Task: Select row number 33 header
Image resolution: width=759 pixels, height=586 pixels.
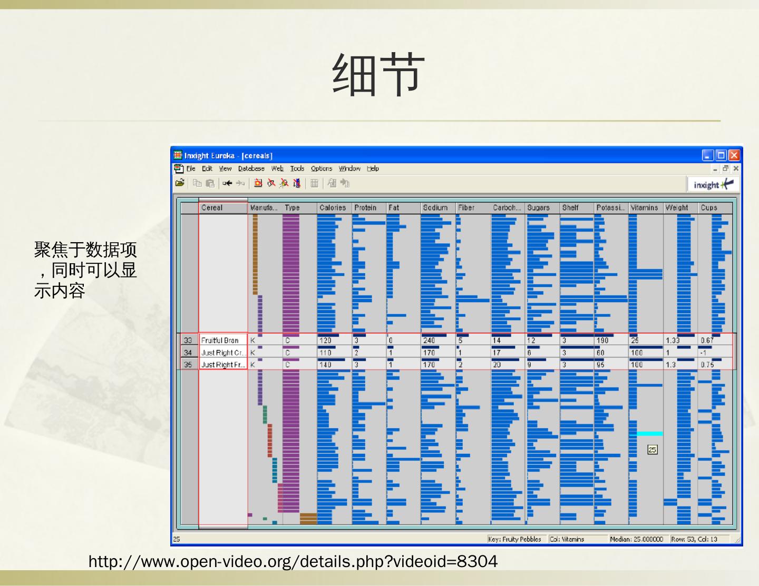Action: click(188, 340)
